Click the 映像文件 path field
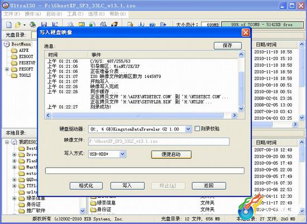 click(159, 142)
